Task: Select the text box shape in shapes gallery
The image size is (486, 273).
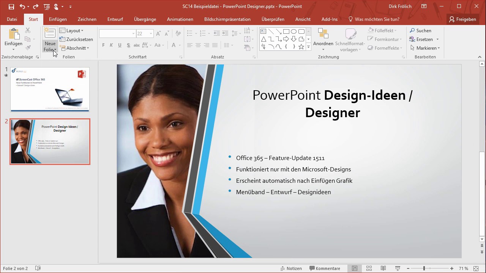Action: 264,31
